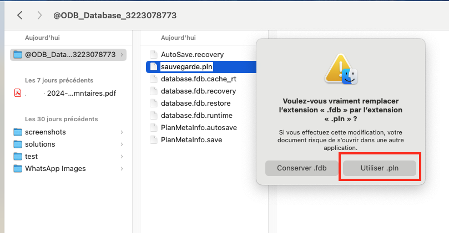Click the sauvegarde.pln filename edit field
Viewport: 449px width, 233px height.
click(x=186, y=67)
